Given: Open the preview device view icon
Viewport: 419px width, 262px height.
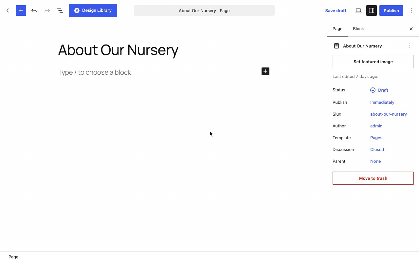Looking at the screenshot, I should [358, 10].
